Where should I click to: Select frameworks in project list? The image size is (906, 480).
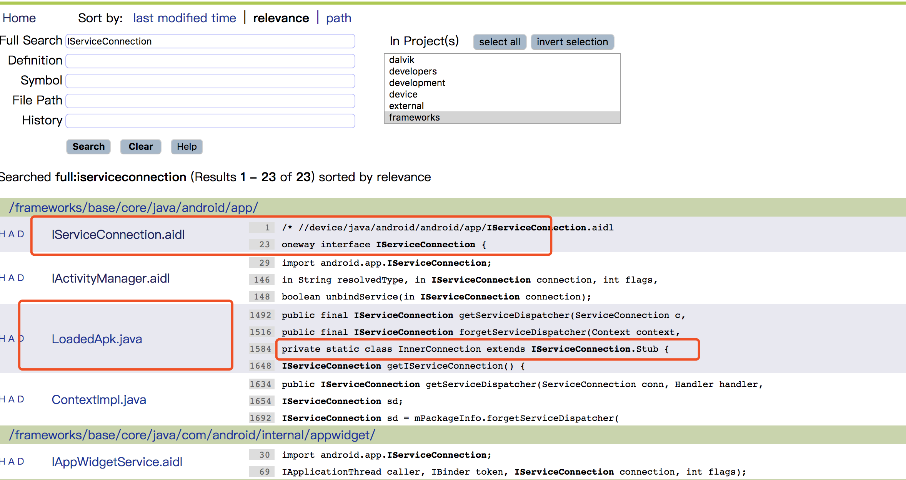pos(414,118)
